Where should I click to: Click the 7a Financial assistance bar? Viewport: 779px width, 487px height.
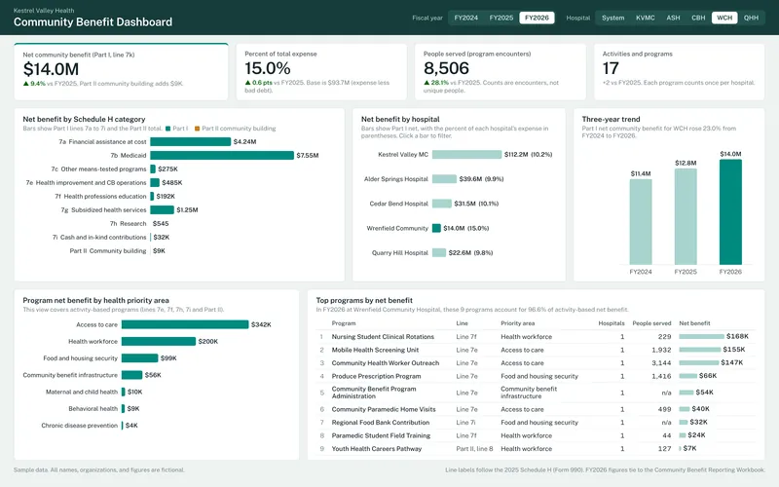[x=191, y=141]
